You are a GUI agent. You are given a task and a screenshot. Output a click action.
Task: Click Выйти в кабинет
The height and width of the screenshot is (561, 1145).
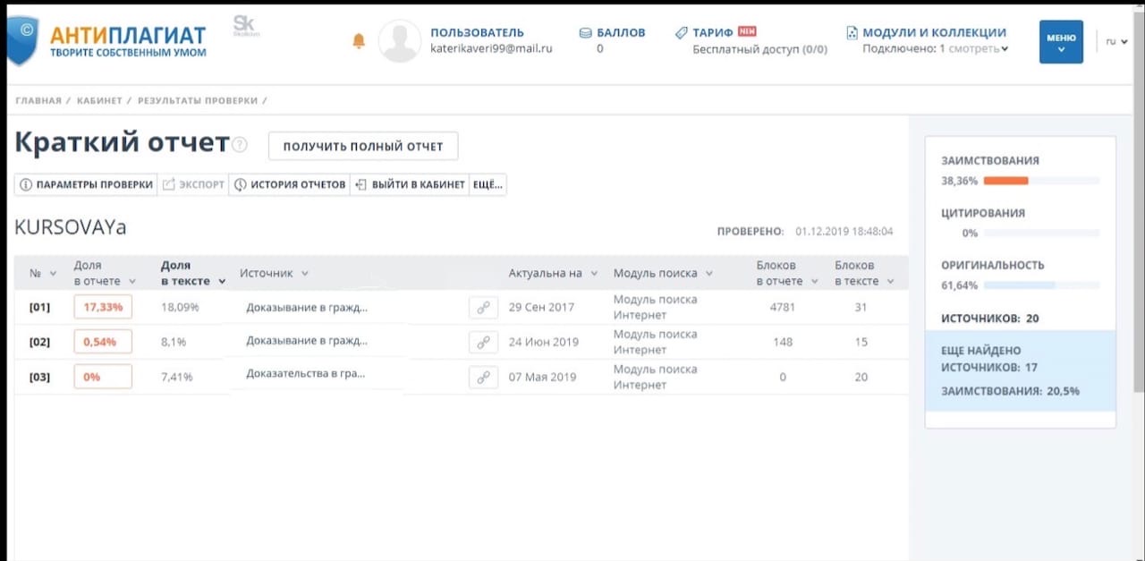[x=410, y=184]
